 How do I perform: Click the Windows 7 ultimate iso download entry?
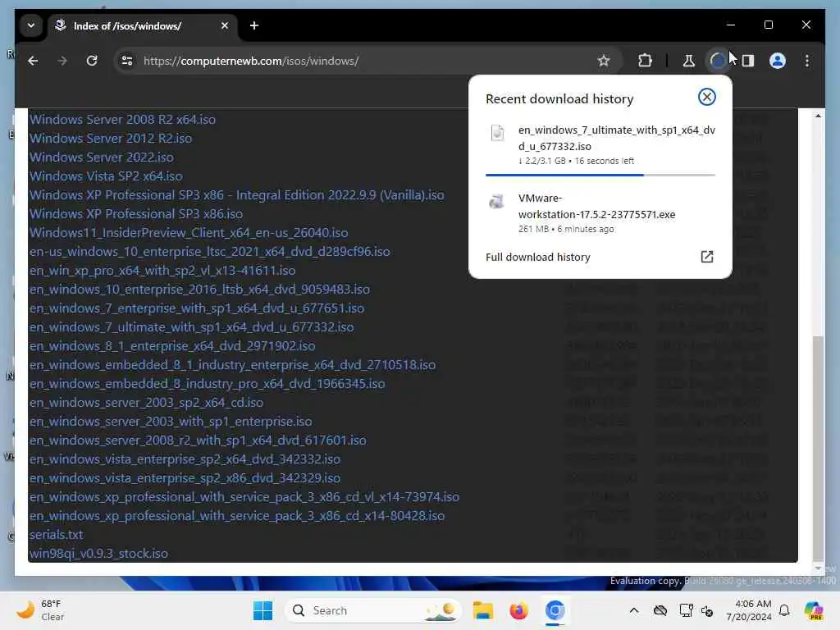click(600, 145)
